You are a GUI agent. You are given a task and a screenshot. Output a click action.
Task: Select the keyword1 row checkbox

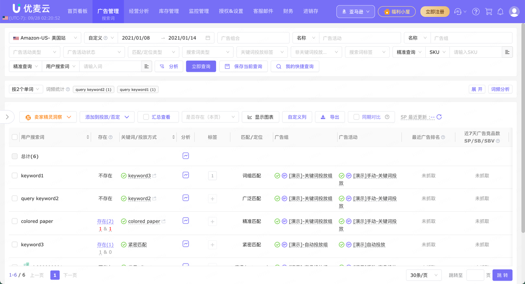(x=15, y=175)
